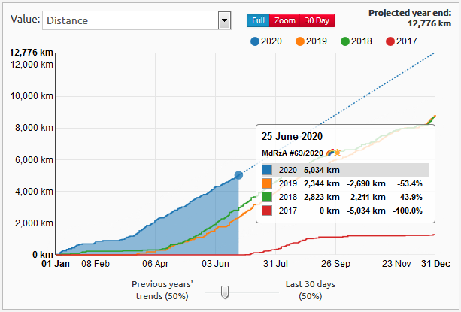Click the orange 2019 swatch in the tooltip
Image resolution: width=461 pixels, height=312 pixels.
pos(268,183)
